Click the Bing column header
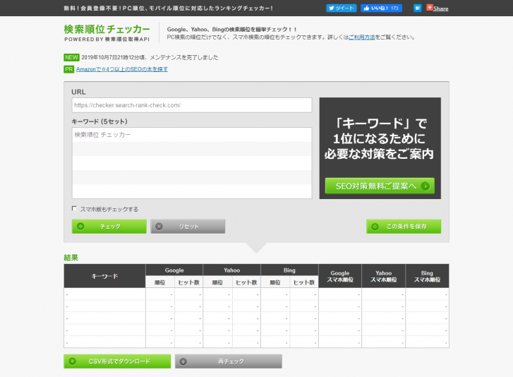This screenshot has height=377, width=513. [289, 270]
